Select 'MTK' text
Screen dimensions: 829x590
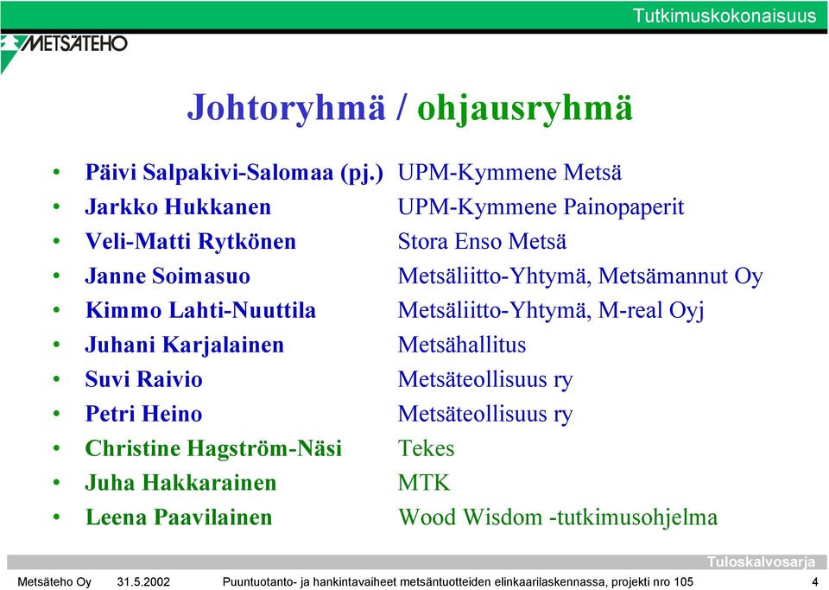(424, 483)
